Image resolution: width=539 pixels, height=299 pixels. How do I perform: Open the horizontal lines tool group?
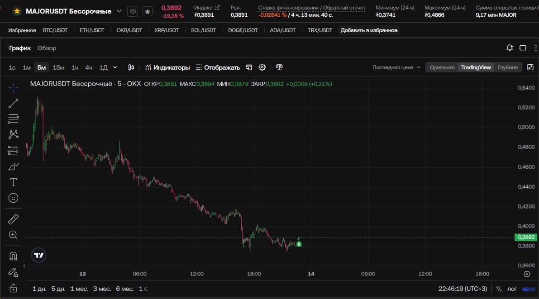(x=14, y=119)
